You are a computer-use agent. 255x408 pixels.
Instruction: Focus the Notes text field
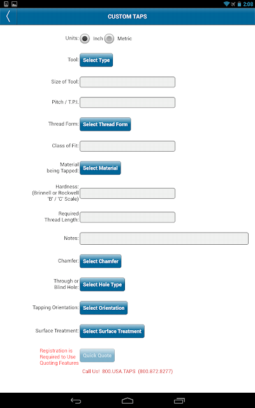coord(164,238)
